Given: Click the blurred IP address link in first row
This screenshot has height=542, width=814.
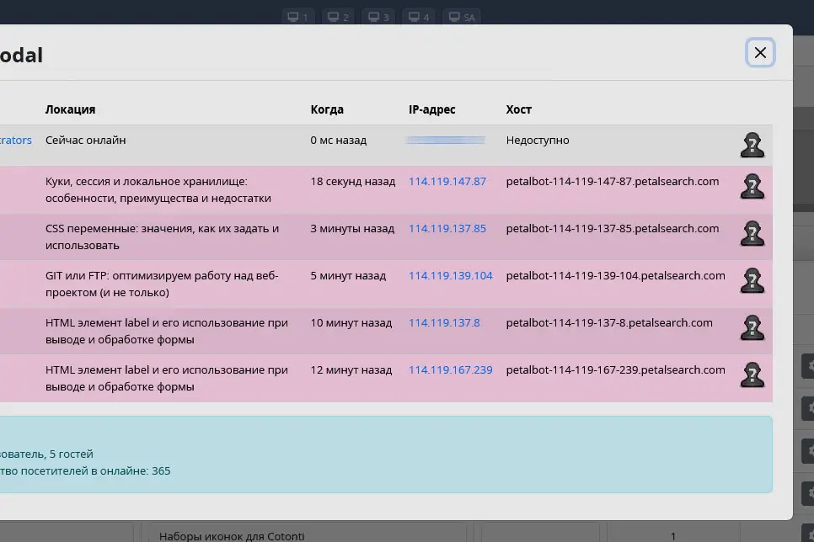Looking at the screenshot, I should (445, 141).
